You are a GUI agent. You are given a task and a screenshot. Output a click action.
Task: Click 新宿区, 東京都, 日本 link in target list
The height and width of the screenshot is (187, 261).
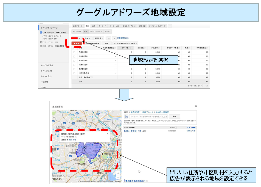133,131
